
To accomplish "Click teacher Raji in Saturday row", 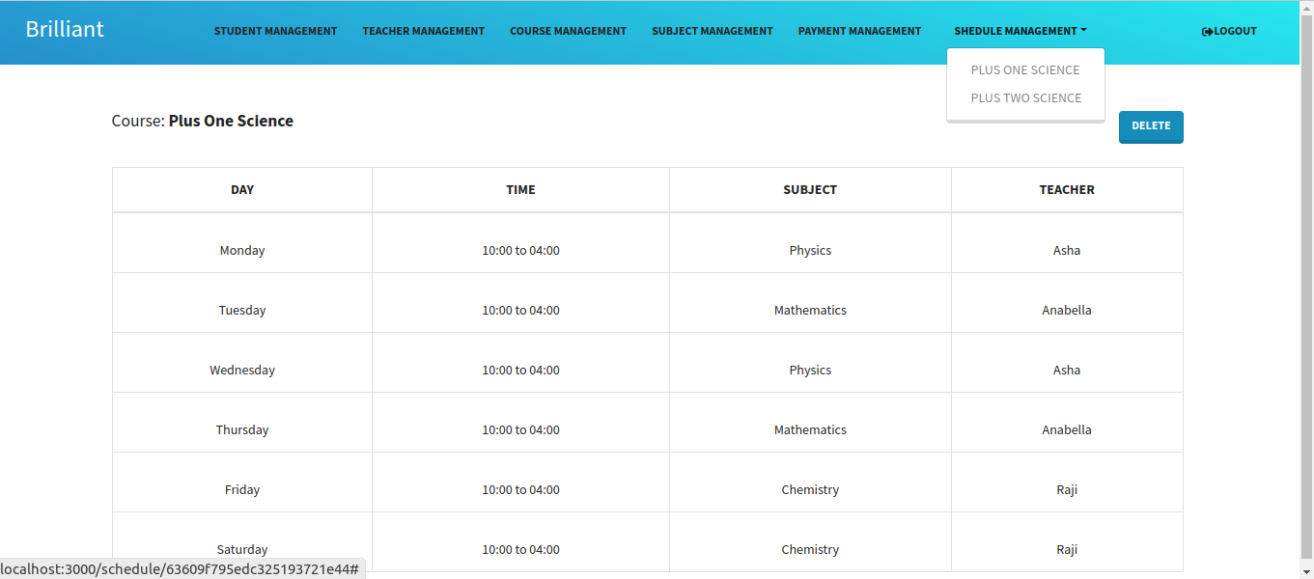I will click(1067, 549).
